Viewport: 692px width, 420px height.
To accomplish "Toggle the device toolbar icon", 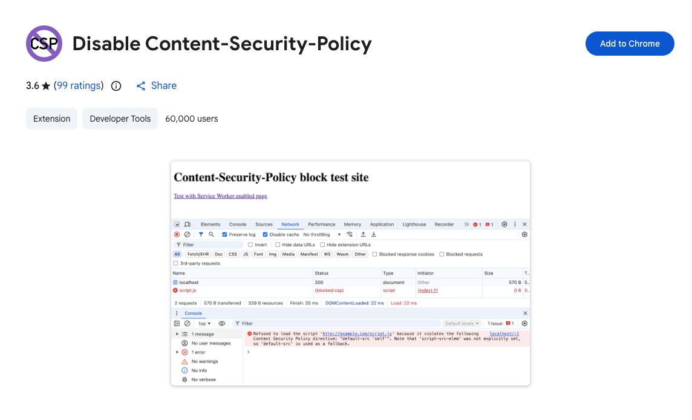I will pyautogui.click(x=188, y=225).
